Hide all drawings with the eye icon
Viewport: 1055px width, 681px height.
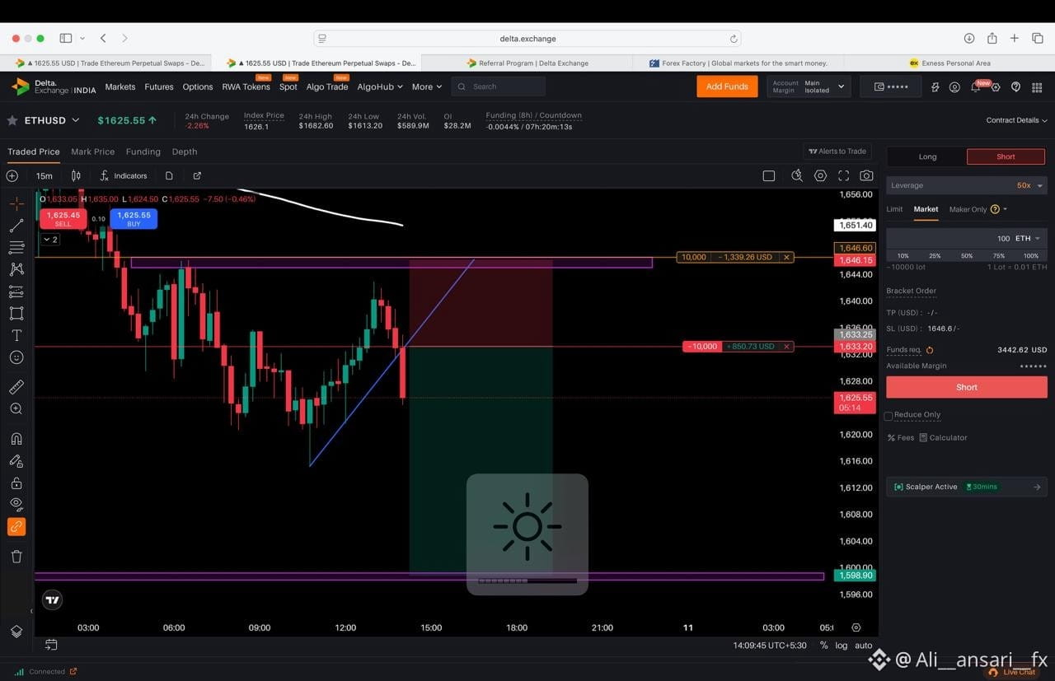click(x=16, y=504)
